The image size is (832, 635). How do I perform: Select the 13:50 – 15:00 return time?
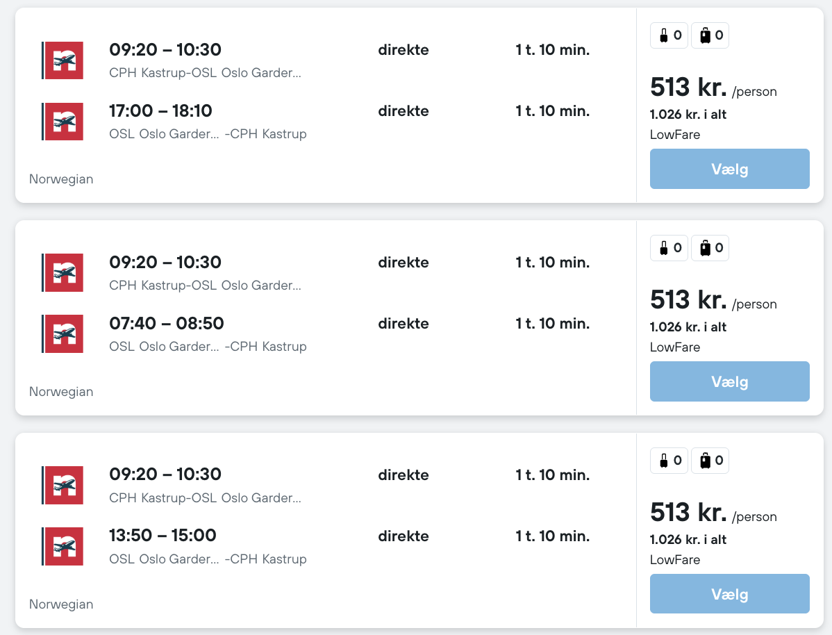163,536
